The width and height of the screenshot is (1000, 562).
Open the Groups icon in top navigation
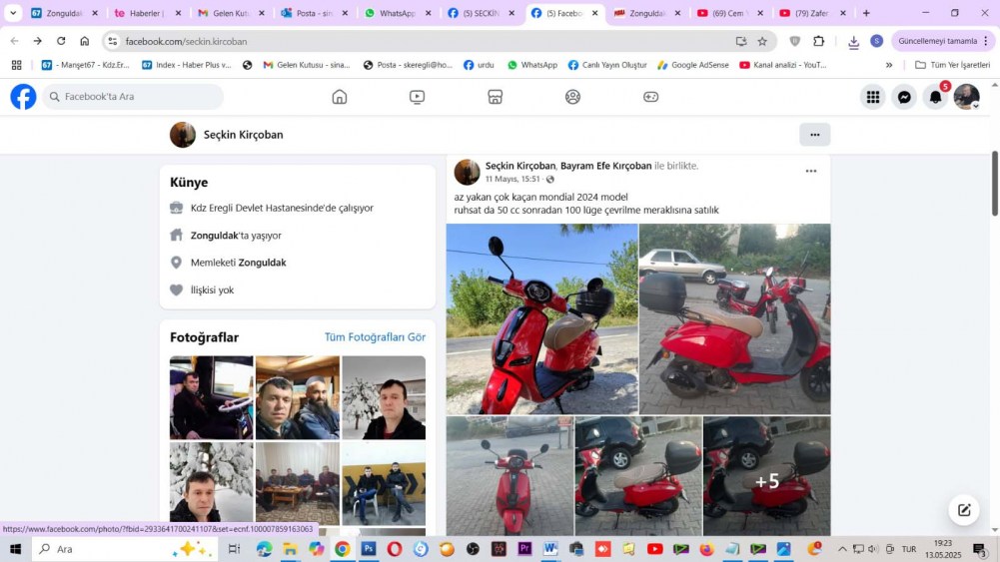click(572, 97)
